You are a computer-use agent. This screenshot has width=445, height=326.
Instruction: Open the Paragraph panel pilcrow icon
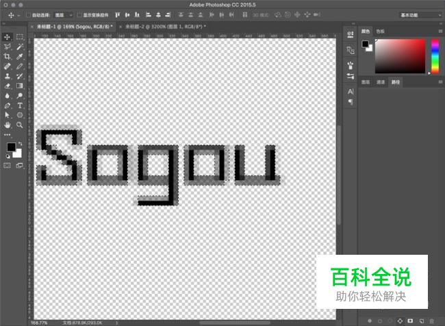click(351, 101)
